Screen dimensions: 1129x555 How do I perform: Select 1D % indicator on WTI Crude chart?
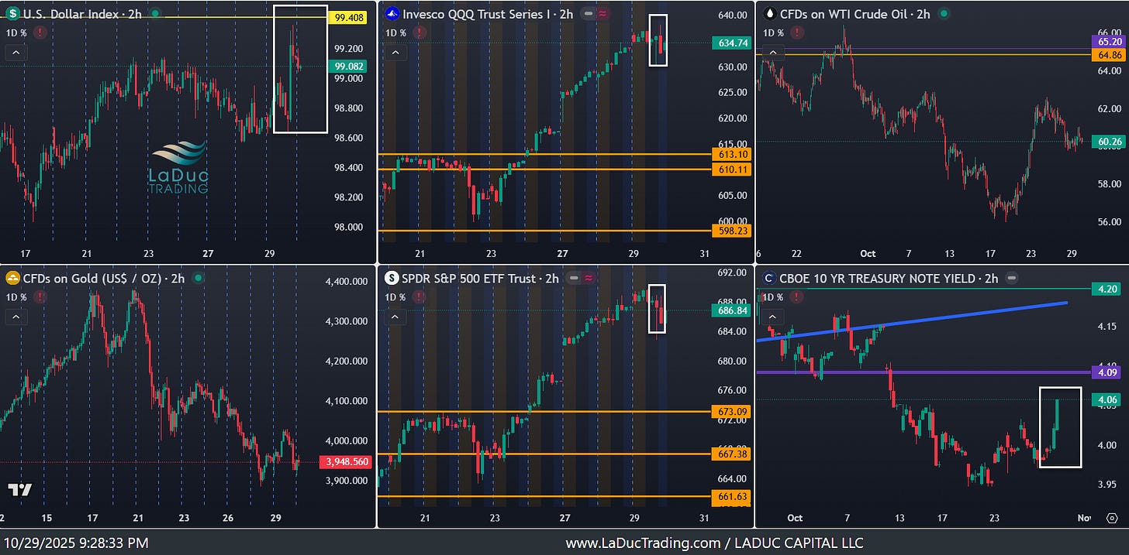click(774, 33)
